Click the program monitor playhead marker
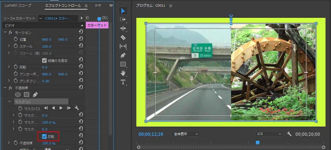Image resolution: width=331 pixels, height=150 pixels. point(258,142)
